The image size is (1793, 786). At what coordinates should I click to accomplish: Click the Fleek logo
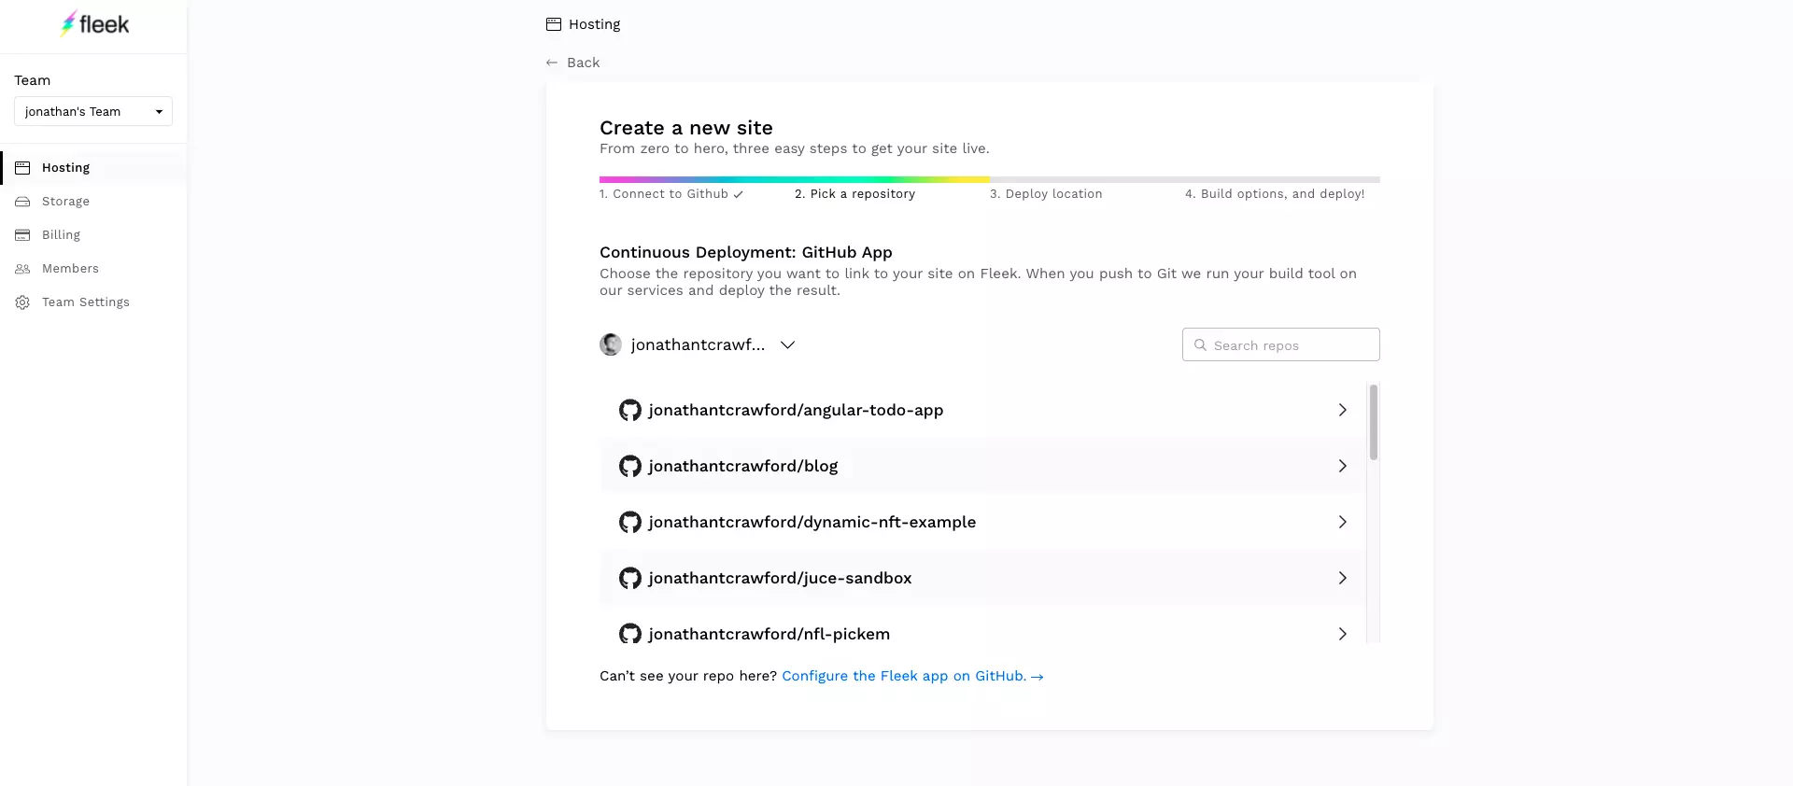[94, 24]
